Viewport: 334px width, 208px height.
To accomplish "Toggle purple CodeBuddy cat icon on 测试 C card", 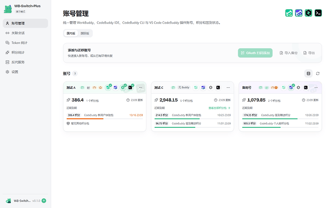I will click(x=203, y=87).
